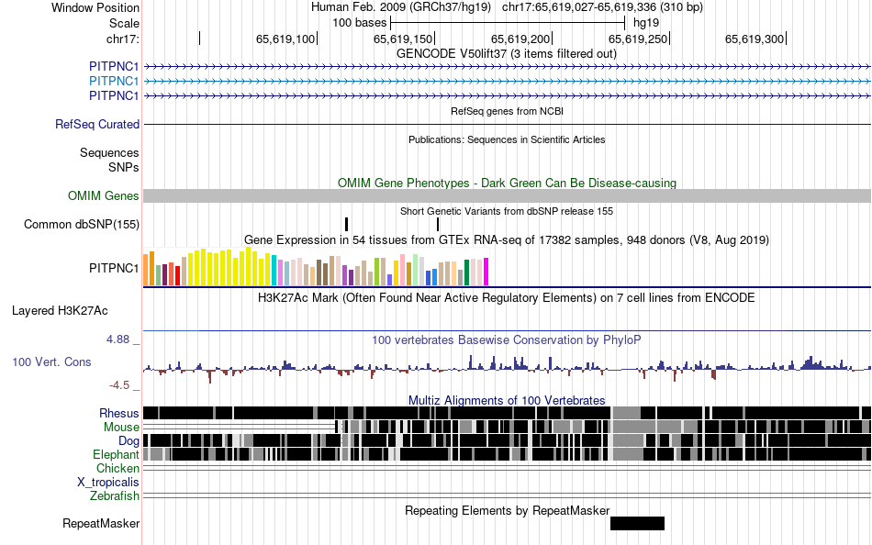The height and width of the screenshot is (545, 872).
Task: Click the green 'OMIM Gene Phenotypes' title
Action: point(507,183)
